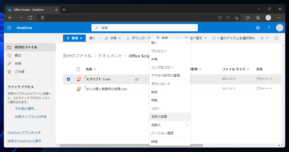Choose ダウンロード in context menu
289x152 pixels.
pos(170,84)
